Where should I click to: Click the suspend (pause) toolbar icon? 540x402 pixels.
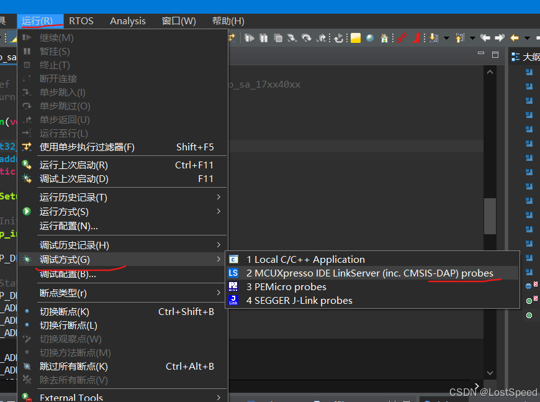[x=264, y=38]
